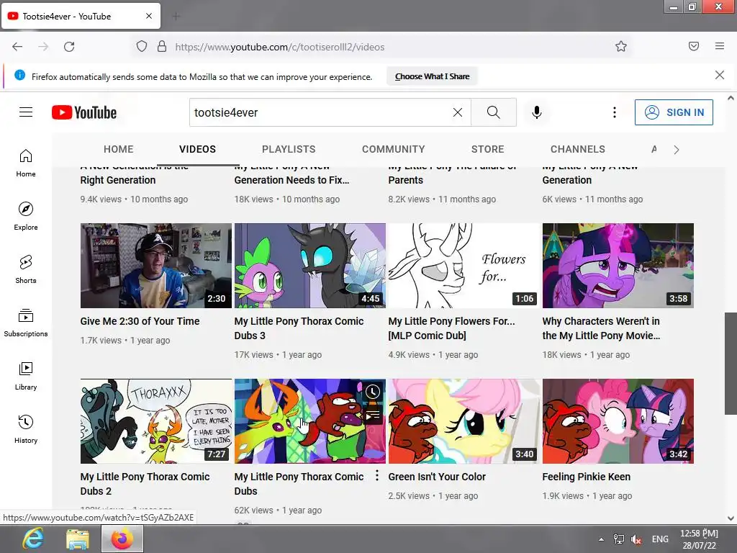Click the 4:45 Spike and Thorax thumbnail
The width and height of the screenshot is (737, 553).
309,266
